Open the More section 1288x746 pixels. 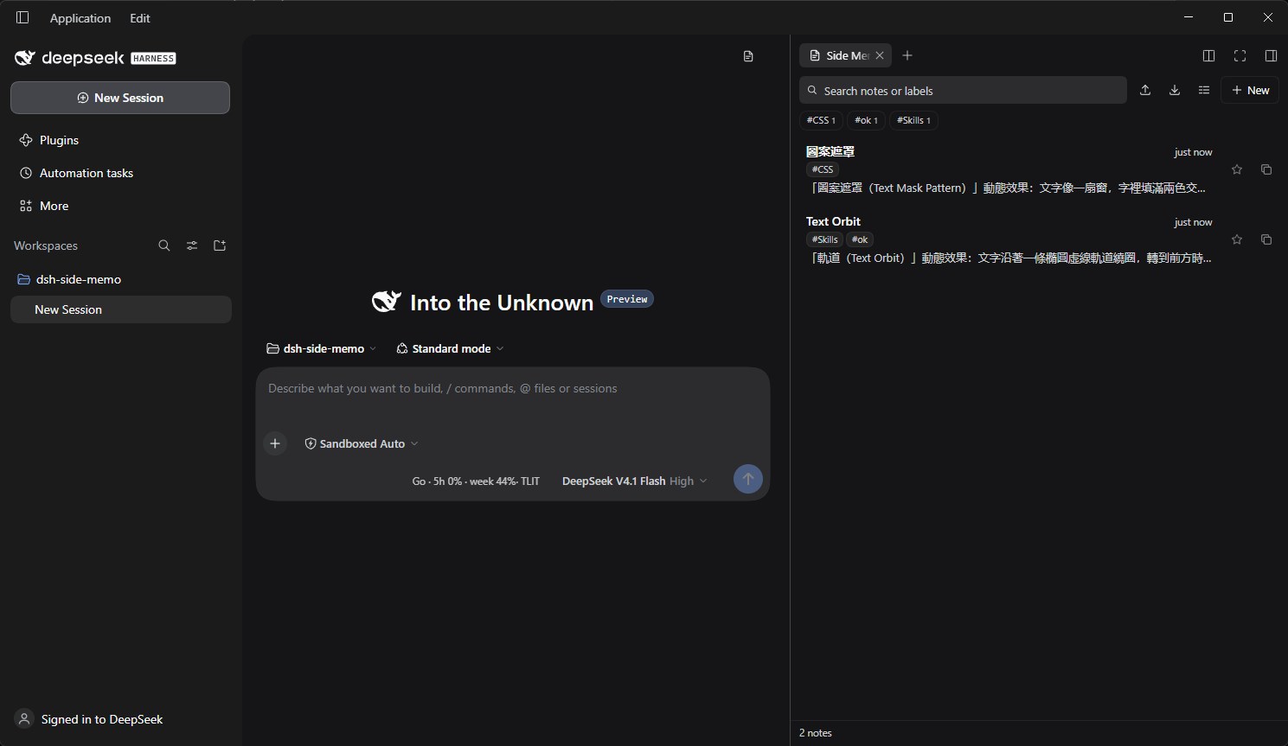point(120,206)
